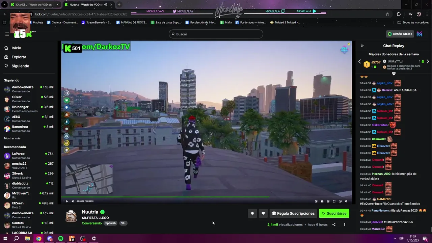The width and height of the screenshot is (432, 243).
Task: Open mosha22 VALORANT channel
Action: (29, 166)
